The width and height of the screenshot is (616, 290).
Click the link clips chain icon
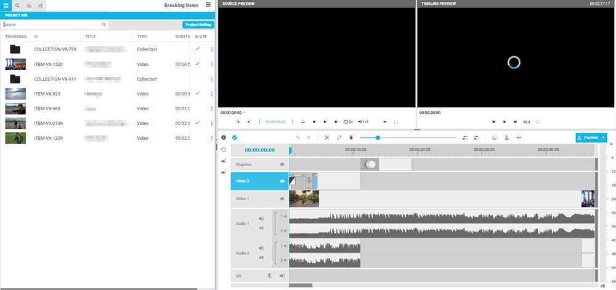[x=339, y=137]
